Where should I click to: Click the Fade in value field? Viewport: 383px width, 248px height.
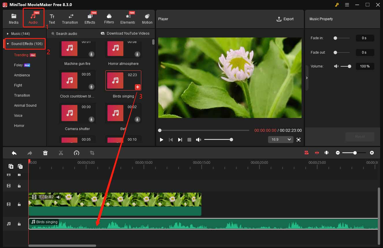pyautogui.click(x=365, y=38)
